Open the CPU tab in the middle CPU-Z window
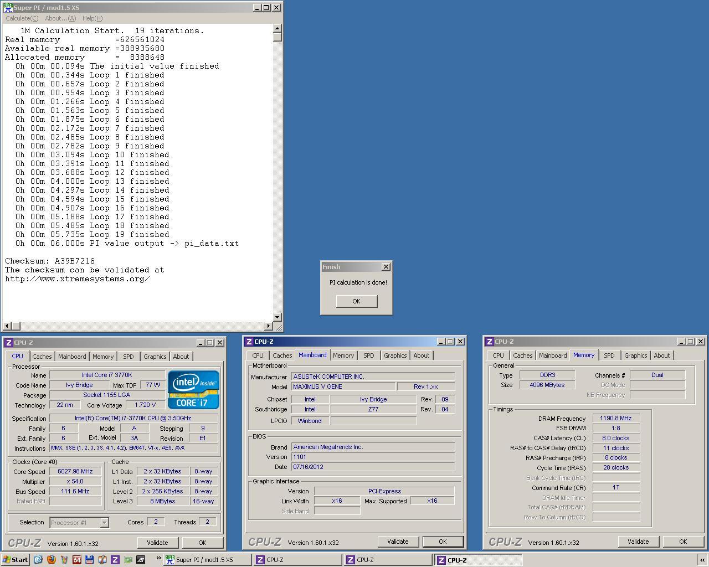The width and height of the screenshot is (709, 567). pos(258,355)
